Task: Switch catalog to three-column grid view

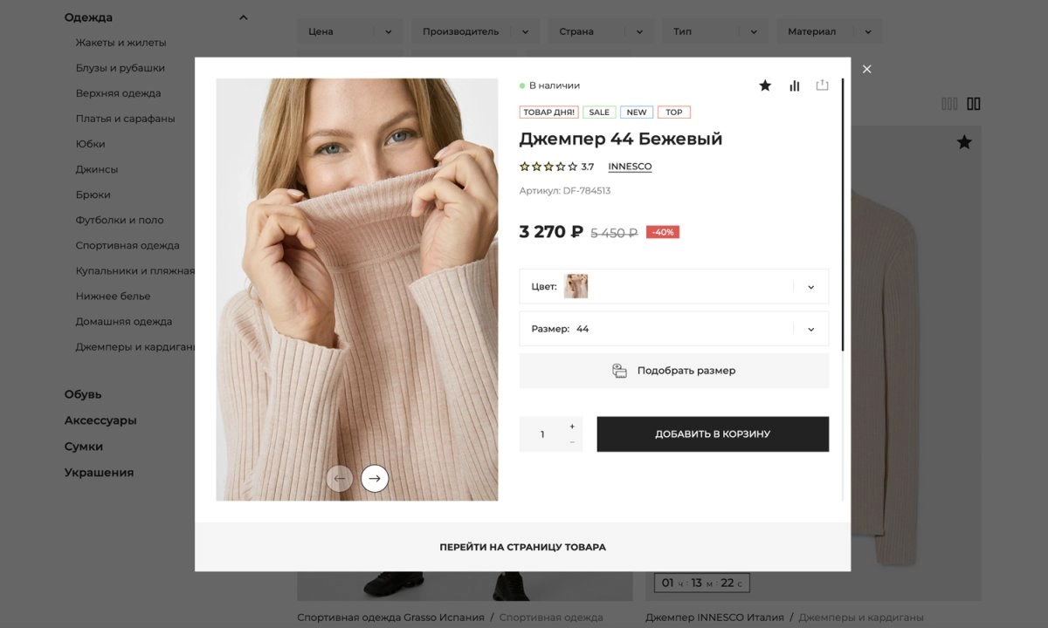Action: [949, 103]
